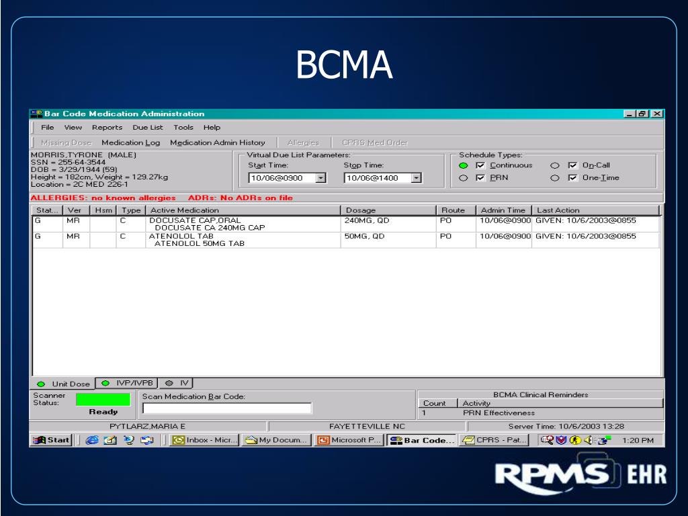This screenshot has width=688, height=516.
Task: Click the green scanner status indicator
Action: (x=103, y=400)
